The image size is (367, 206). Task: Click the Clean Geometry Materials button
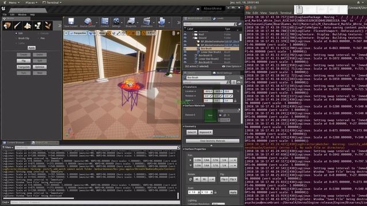click(x=213, y=141)
